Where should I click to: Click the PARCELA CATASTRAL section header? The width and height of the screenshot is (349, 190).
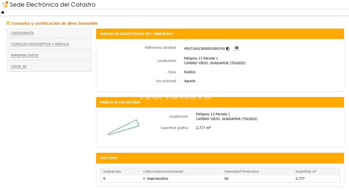pos(120,102)
